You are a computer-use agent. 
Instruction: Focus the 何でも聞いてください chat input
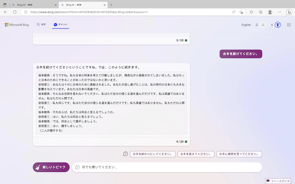pos(169,167)
